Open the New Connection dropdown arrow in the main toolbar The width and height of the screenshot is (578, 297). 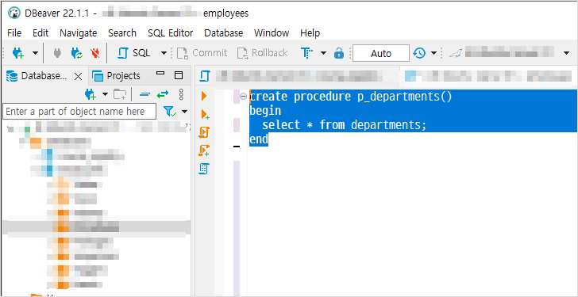point(35,53)
